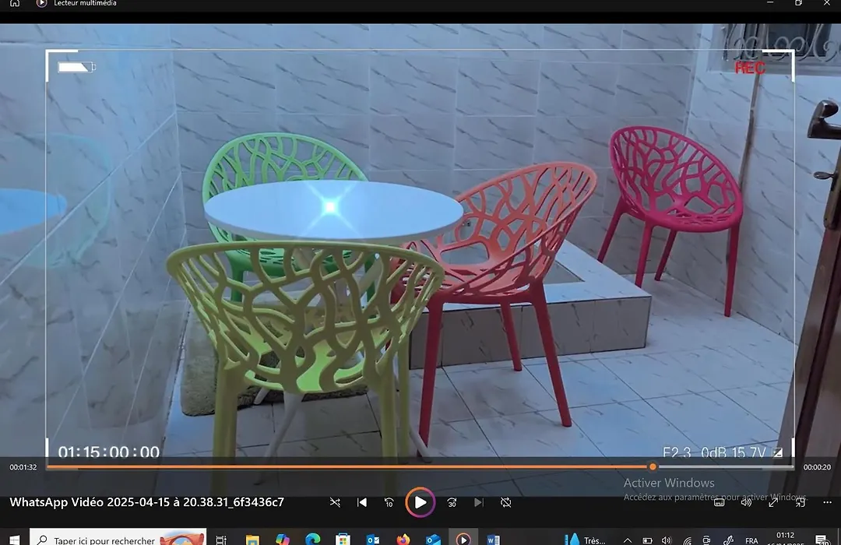Skip back 10 seconds
The height and width of the screenshot is (545, 841).
click(x=389, y=503)
